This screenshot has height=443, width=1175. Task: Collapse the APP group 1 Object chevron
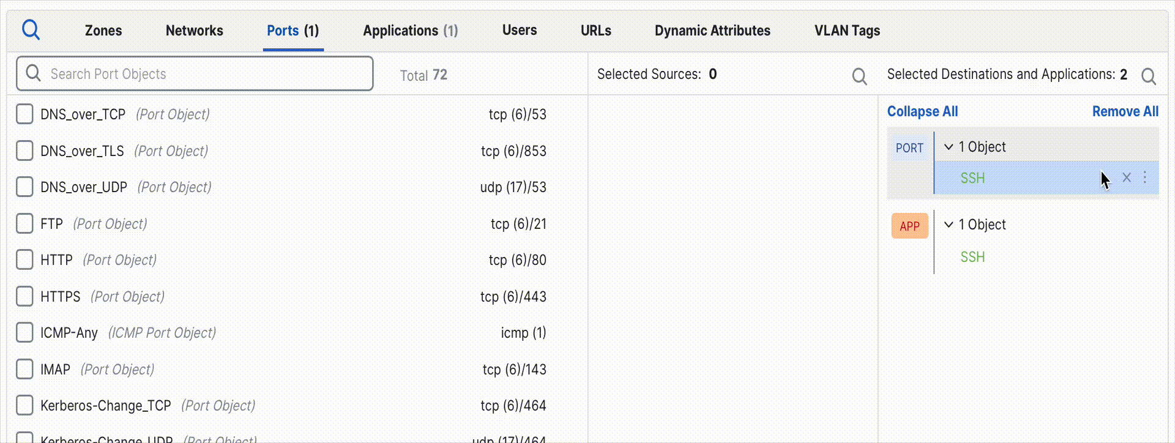(x=949, y=225)
